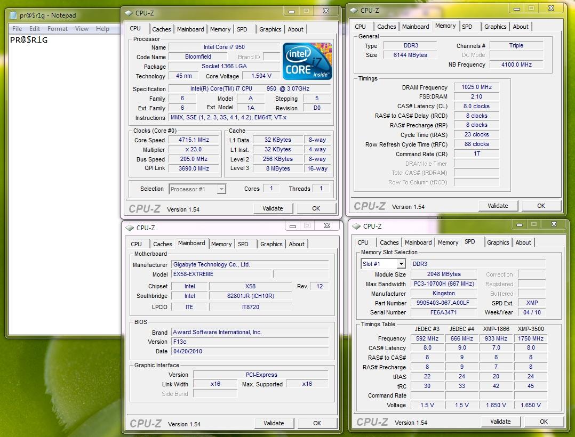Switch to CPU tab in the Memory window
575x437 pixels.
tap(360, 27)
